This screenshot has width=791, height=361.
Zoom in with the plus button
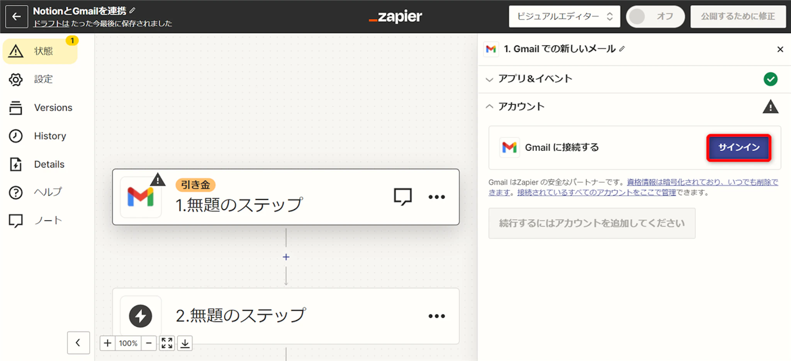point(107,343)
